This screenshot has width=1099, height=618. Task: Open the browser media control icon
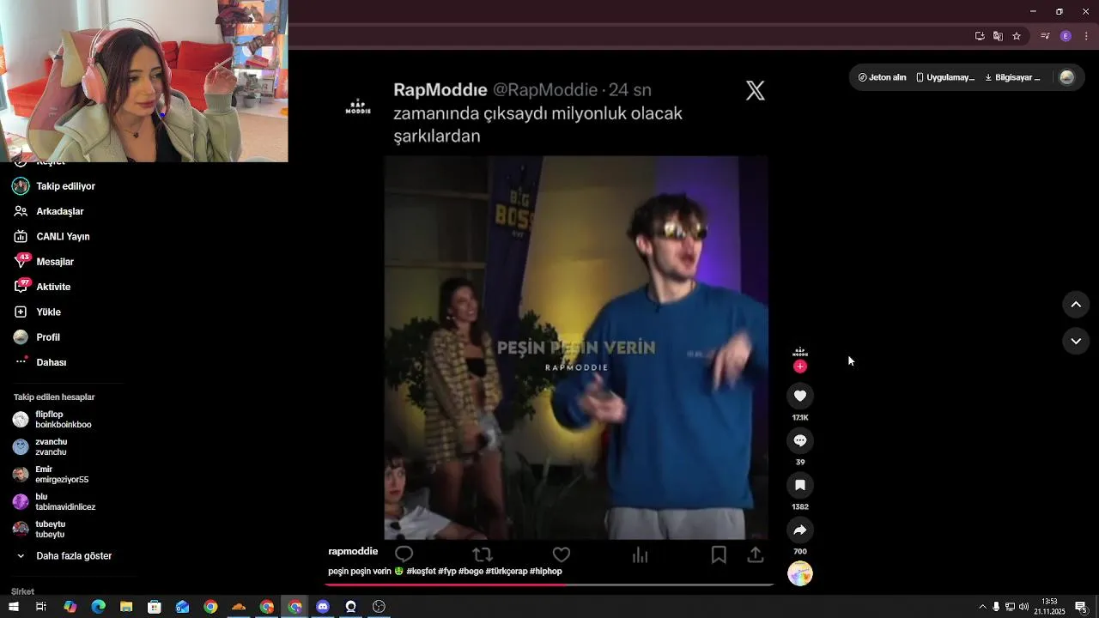[x=1045, y=36]
